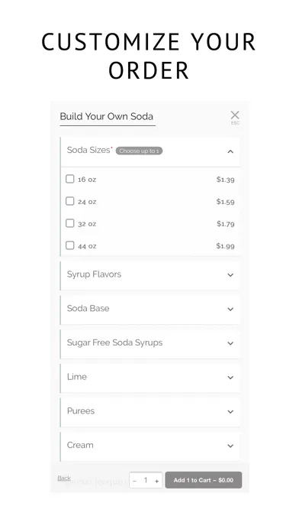Check the 16 oz size option
This screenshot has width=299, height=532.
69,179
